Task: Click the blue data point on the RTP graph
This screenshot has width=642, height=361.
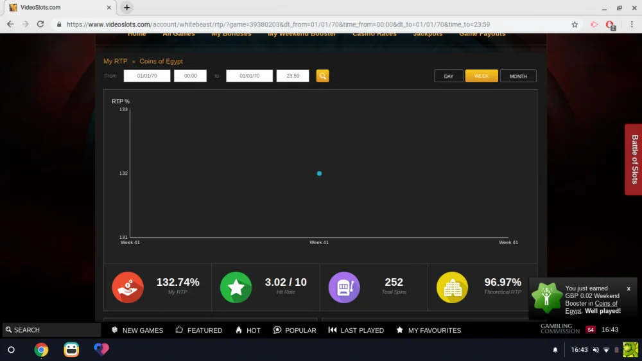Action: point(319,173)
